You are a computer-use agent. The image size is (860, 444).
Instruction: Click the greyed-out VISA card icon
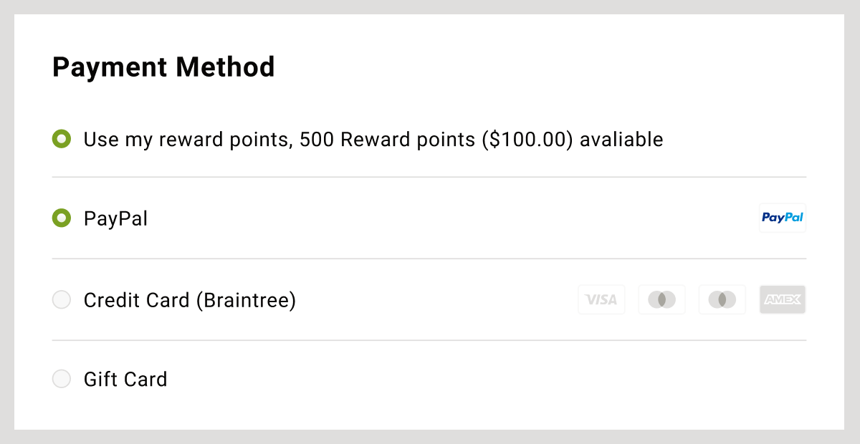pos(601,299)
